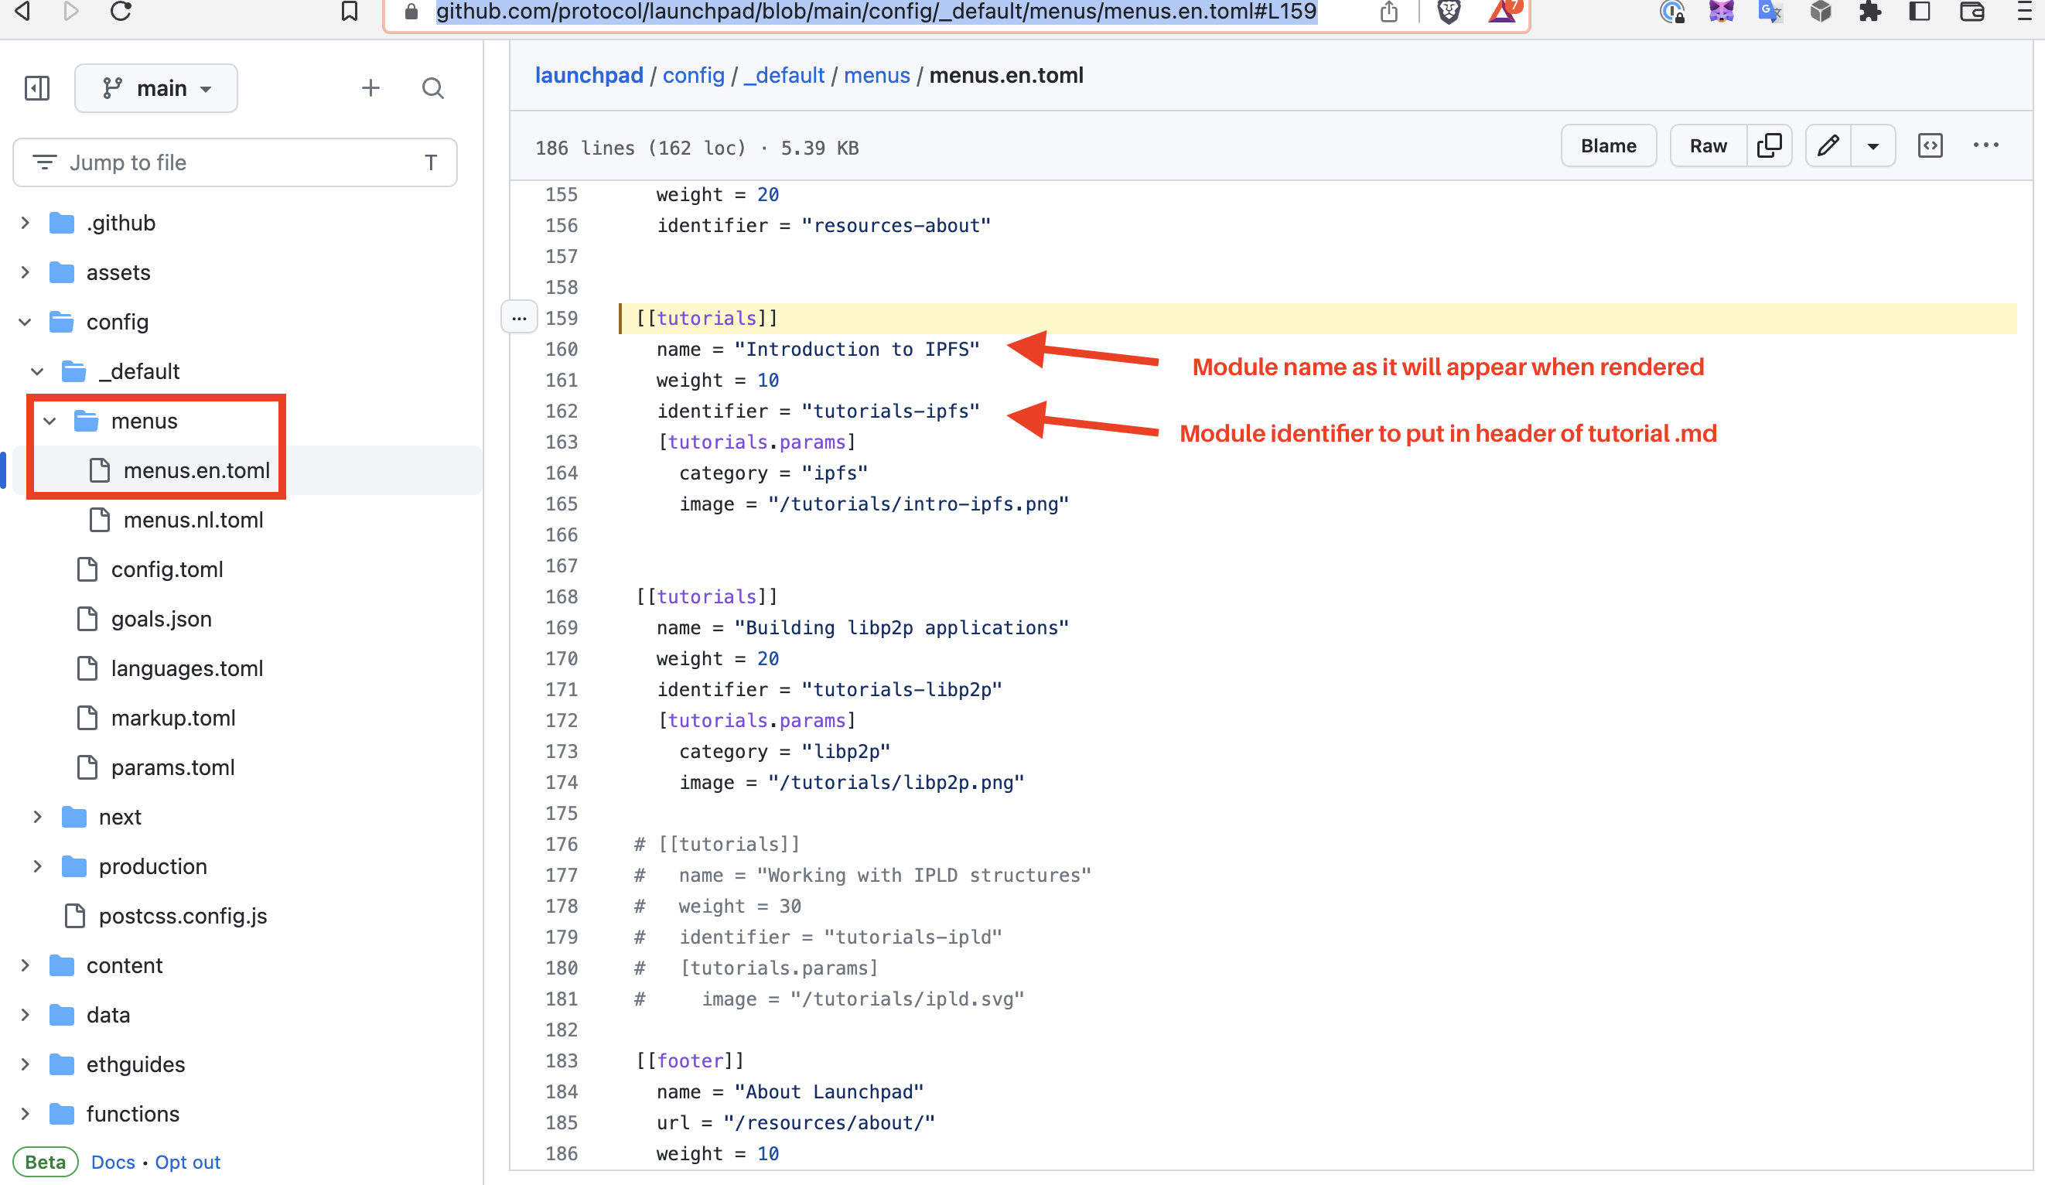The width and height of the screenshot is (2045, 1185).
Task: Expand the next folder
Action: 37,818
